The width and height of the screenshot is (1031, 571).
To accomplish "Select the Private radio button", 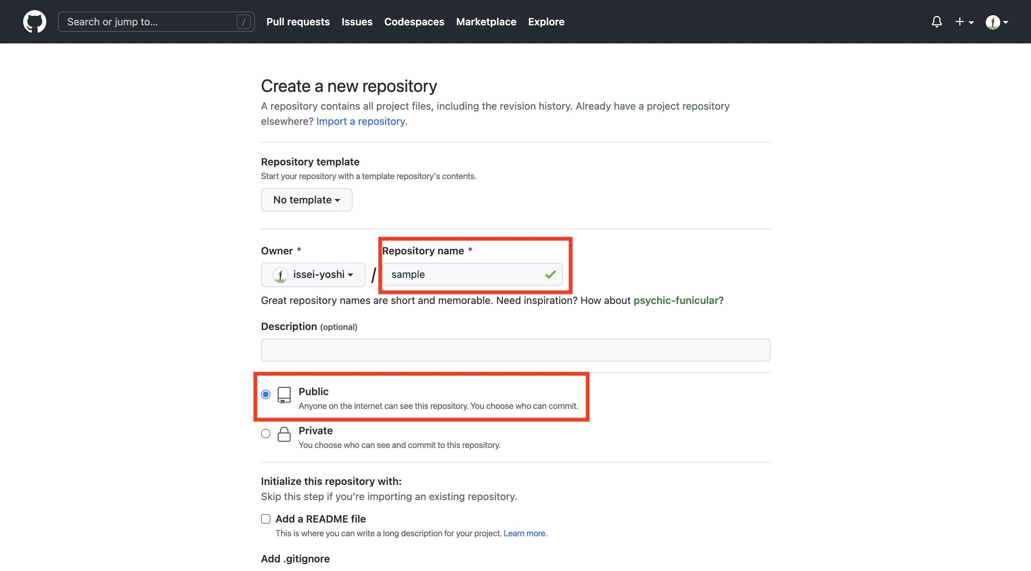I will tap(265, 434).
